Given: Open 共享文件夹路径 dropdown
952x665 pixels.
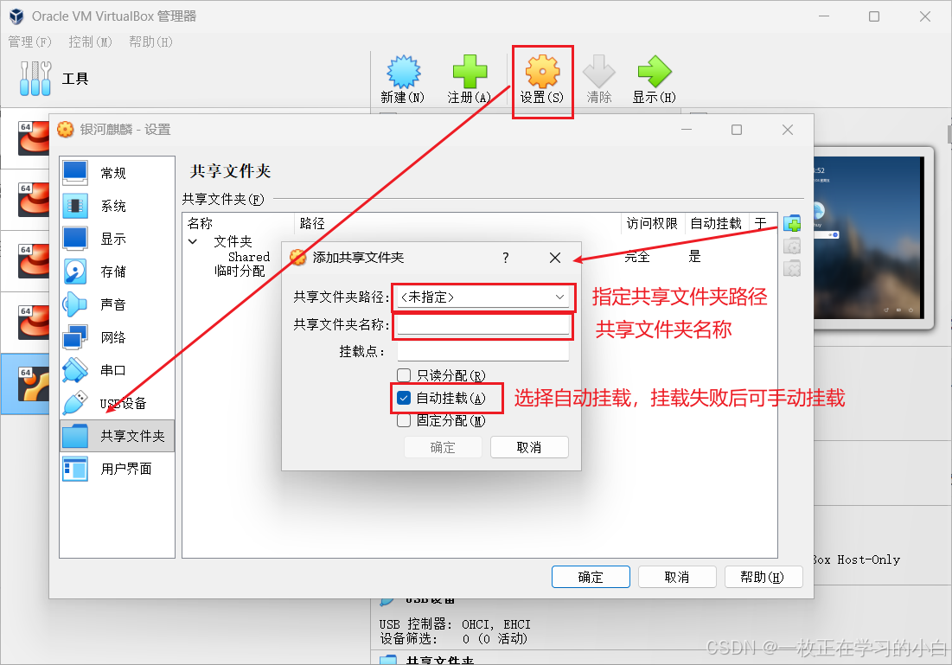Looking at the screenshot, I should [482, 297].
